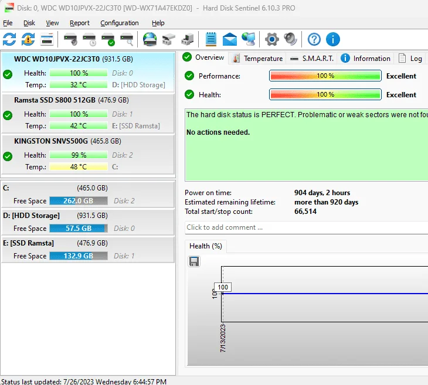Select the Ramsta SSD S800 512GB disk
Viewport: 428px width, 385px height.
click(x=88, y=114)
